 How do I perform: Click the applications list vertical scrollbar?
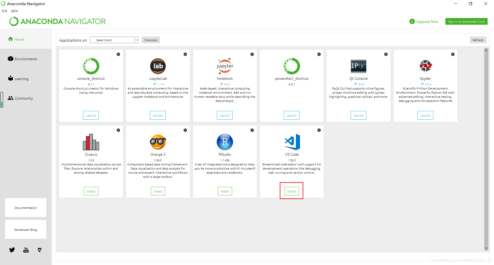[x=486, y=149]
